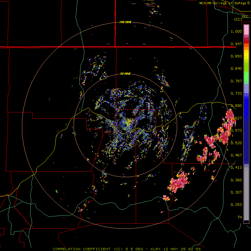251x251 pixels.
Task: Click the 1.000 scale value
Action: point(236,31)
